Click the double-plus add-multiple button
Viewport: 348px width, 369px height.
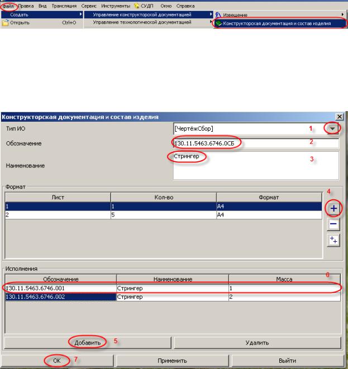tap(333, 240)
